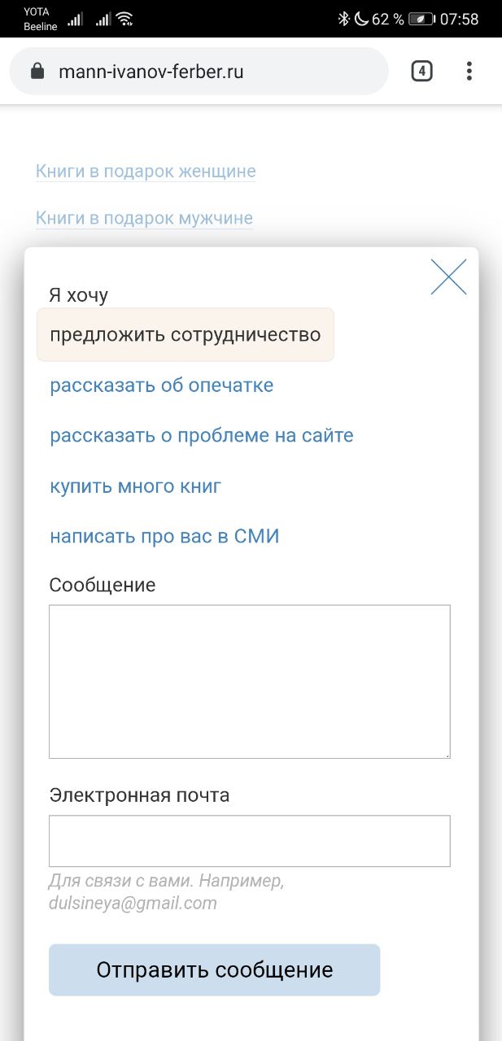Open link Книги в подарок женщине
Screen dimensions: 502x1041
coord(146,171)
